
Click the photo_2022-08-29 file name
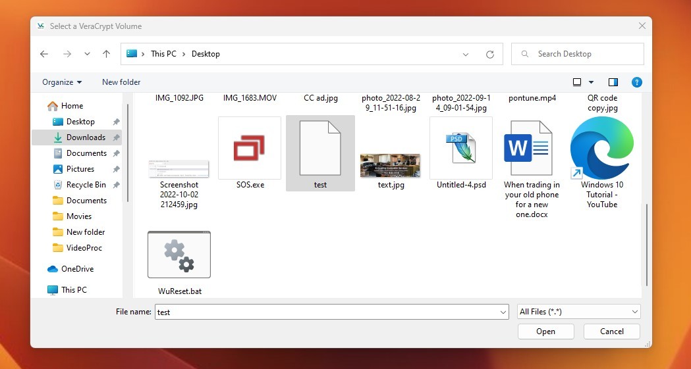tap(391, 103)
